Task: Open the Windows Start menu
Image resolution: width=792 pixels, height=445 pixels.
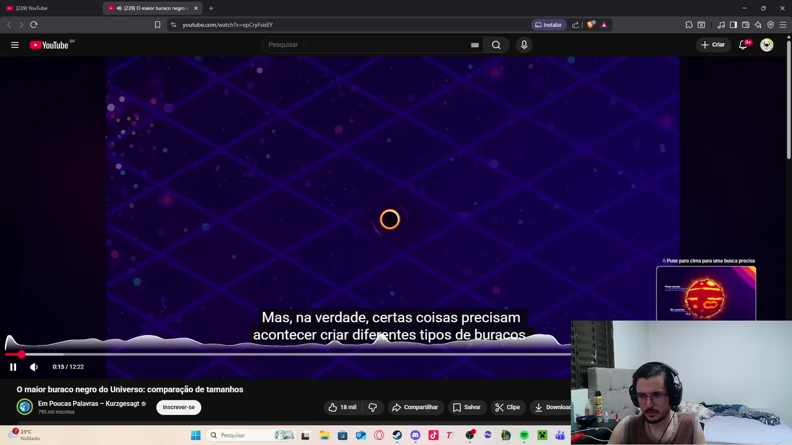Action: (196, 435)
